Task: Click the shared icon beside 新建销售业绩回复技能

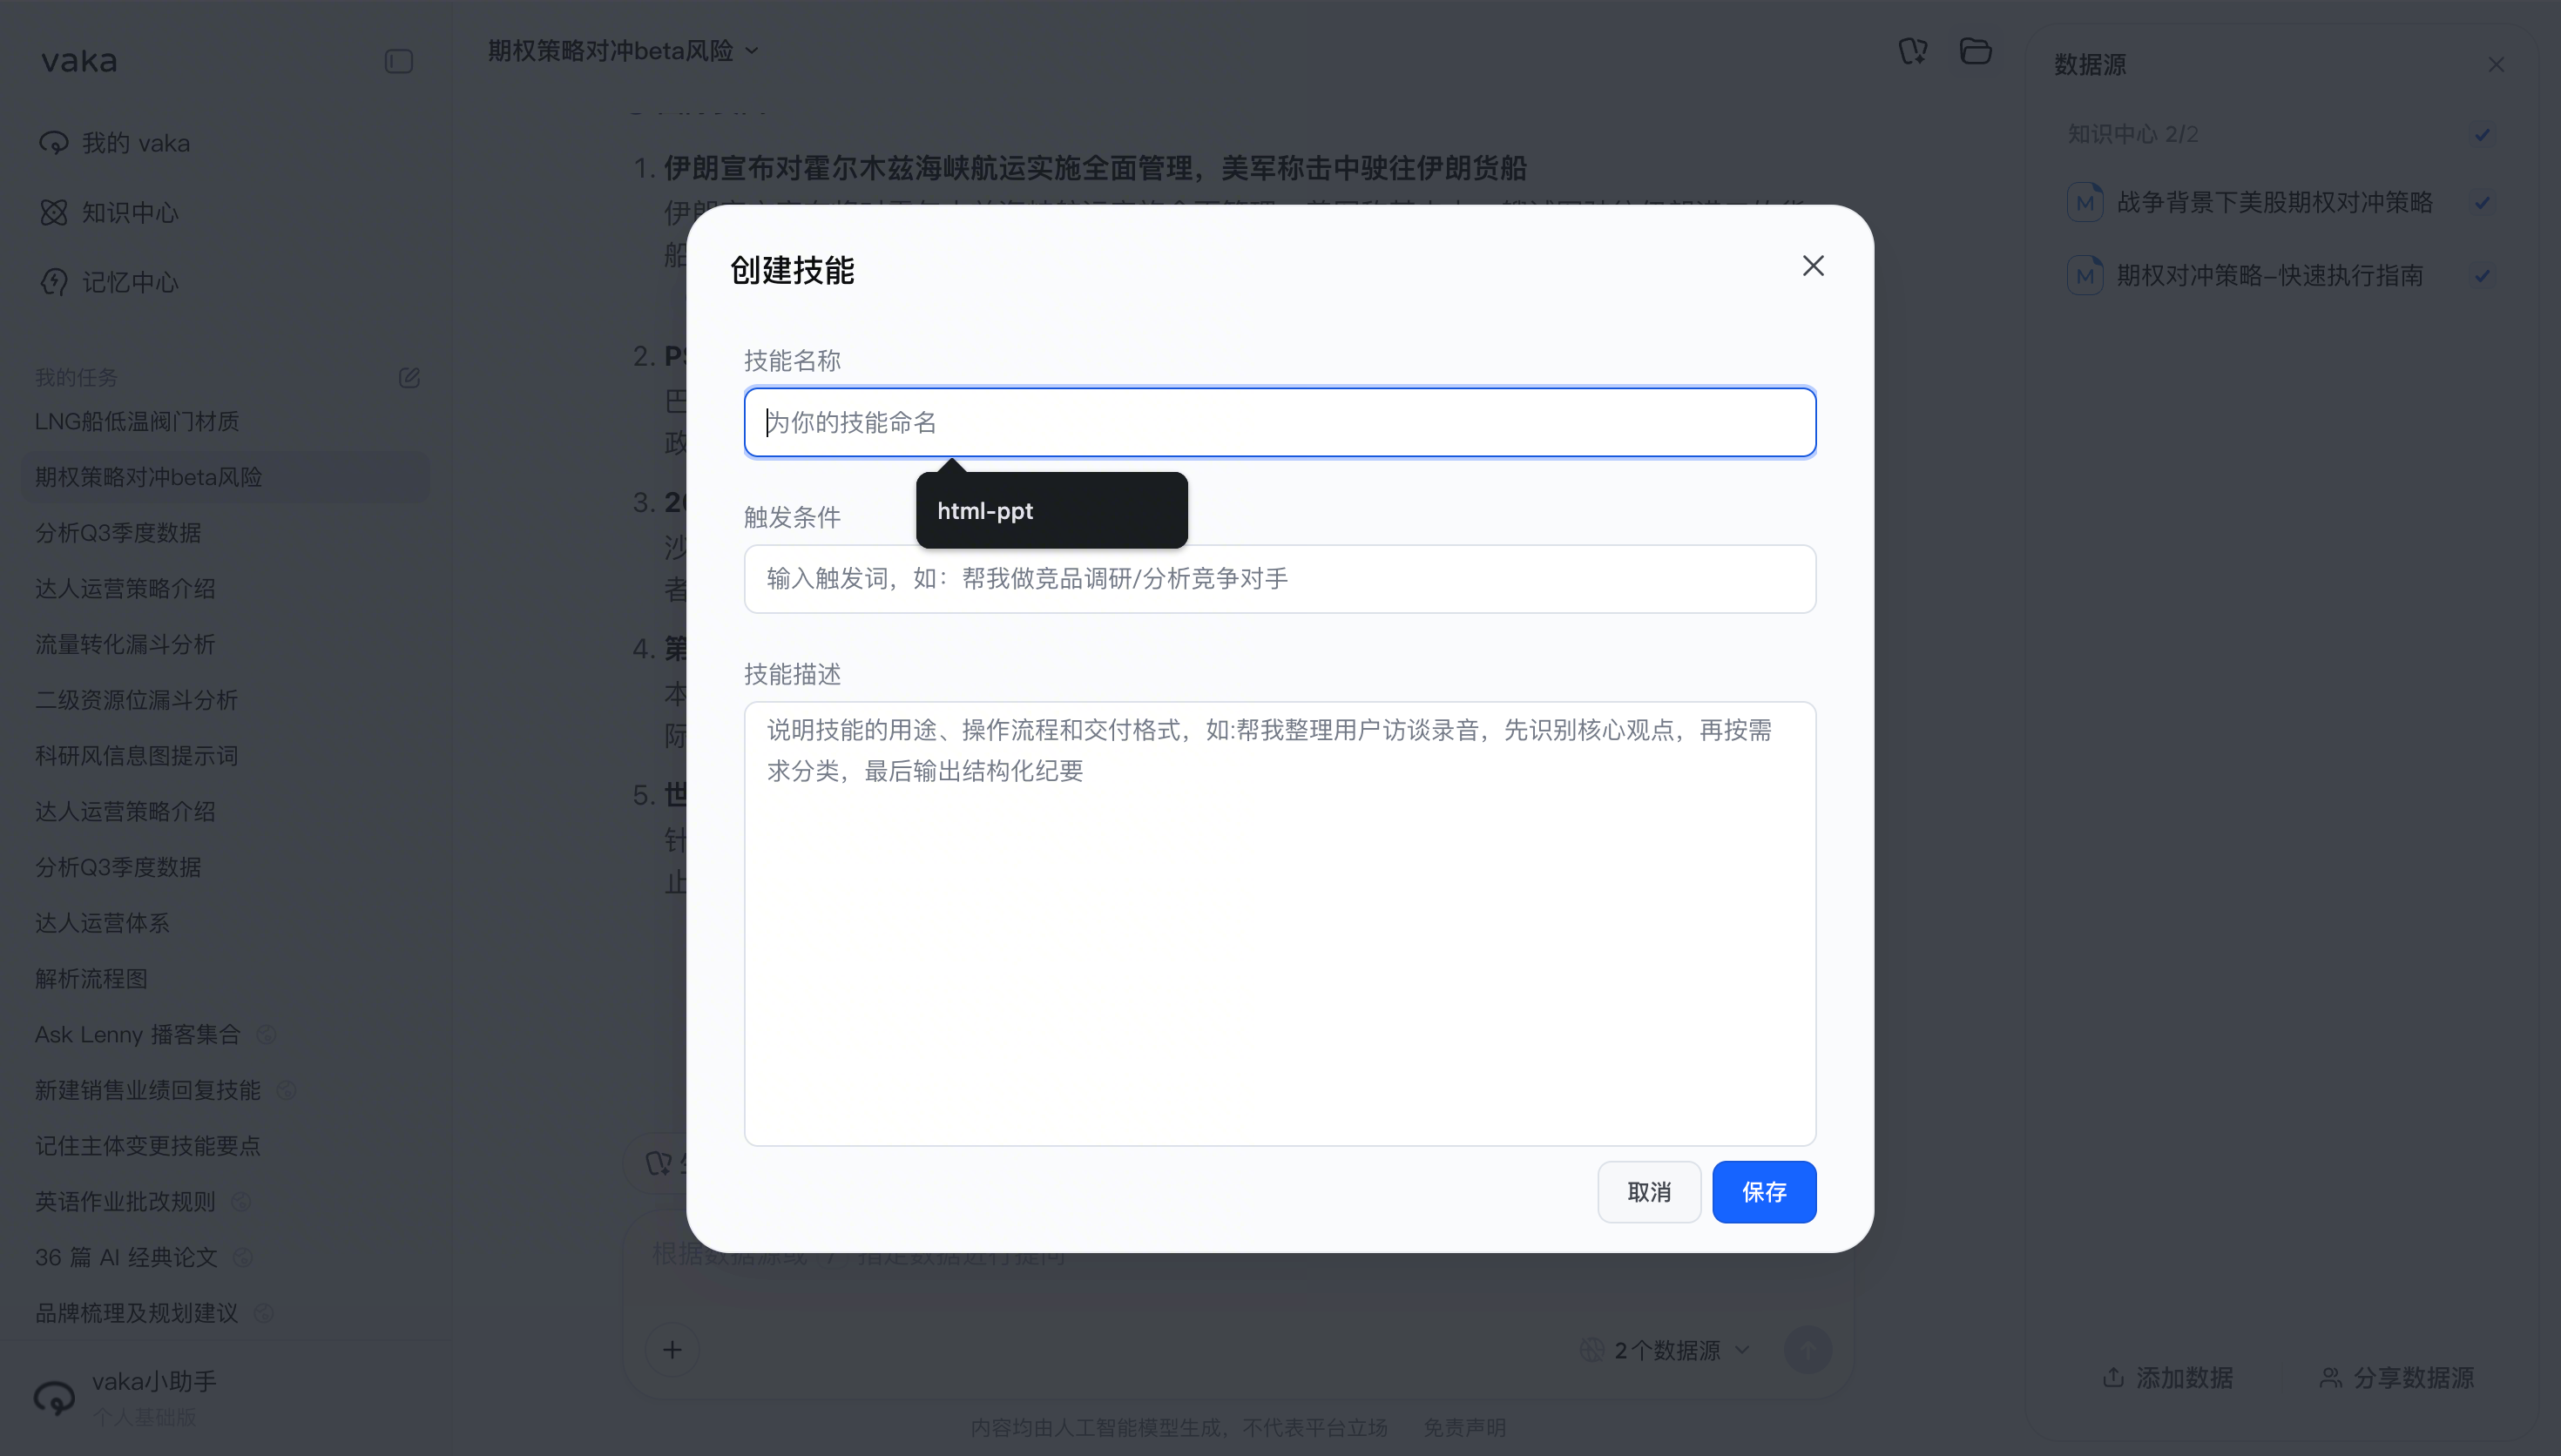Action: click(286, 1091)
